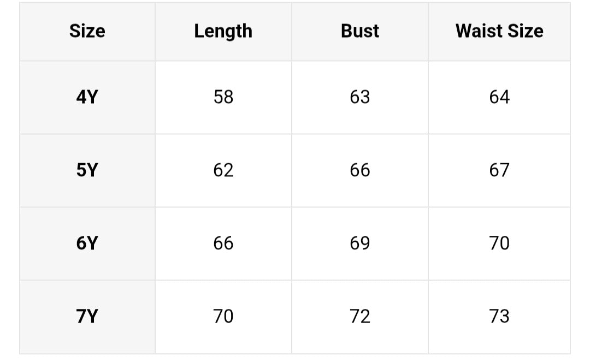Image resolution: width=590 pixels, height=363 pixels.
Task: Select the 6Y size row label
Action: pyautogui.click(x=87, y=243)
